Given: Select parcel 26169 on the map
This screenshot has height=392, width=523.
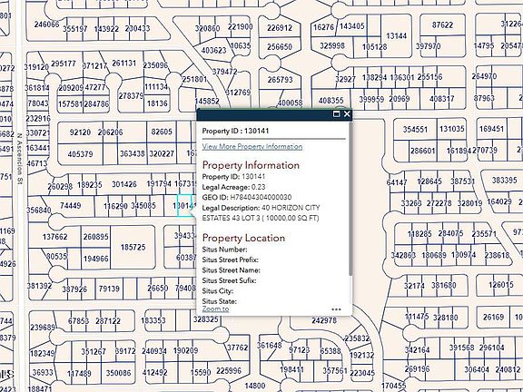Looking at the screenshot, I should click(x=493, y=317).
